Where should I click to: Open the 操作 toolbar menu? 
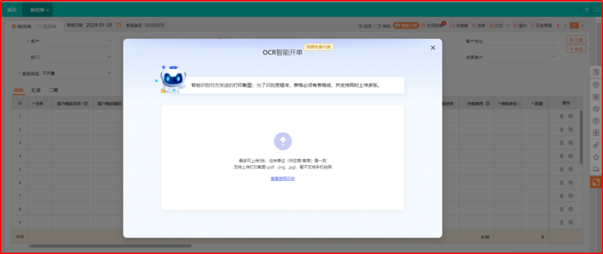point(520,26)
